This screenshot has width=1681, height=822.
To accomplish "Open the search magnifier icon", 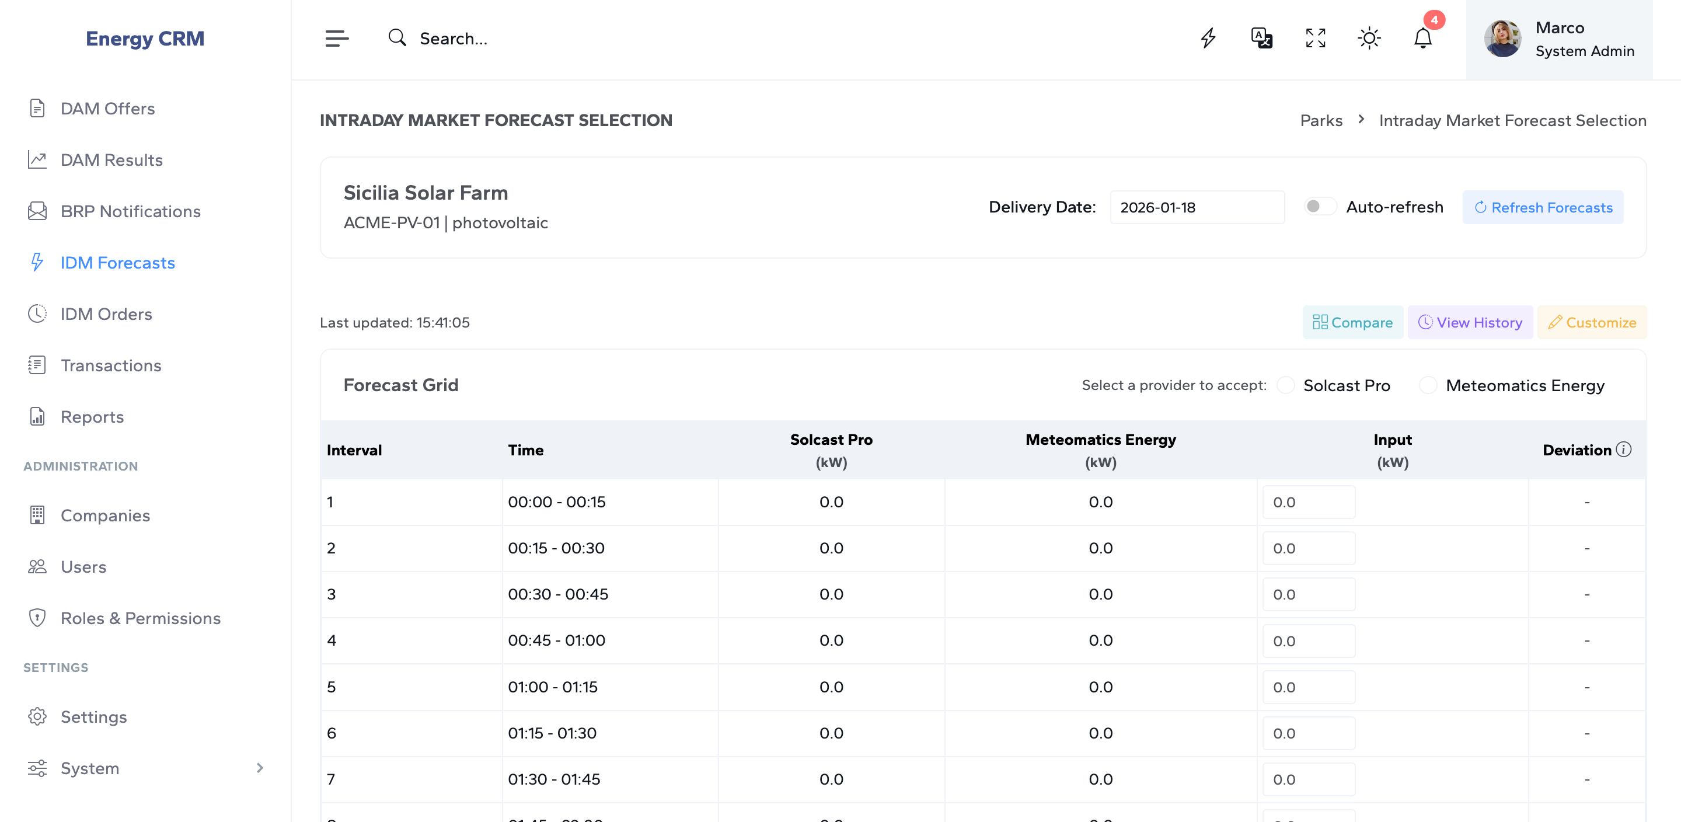I will coord(397,38).
